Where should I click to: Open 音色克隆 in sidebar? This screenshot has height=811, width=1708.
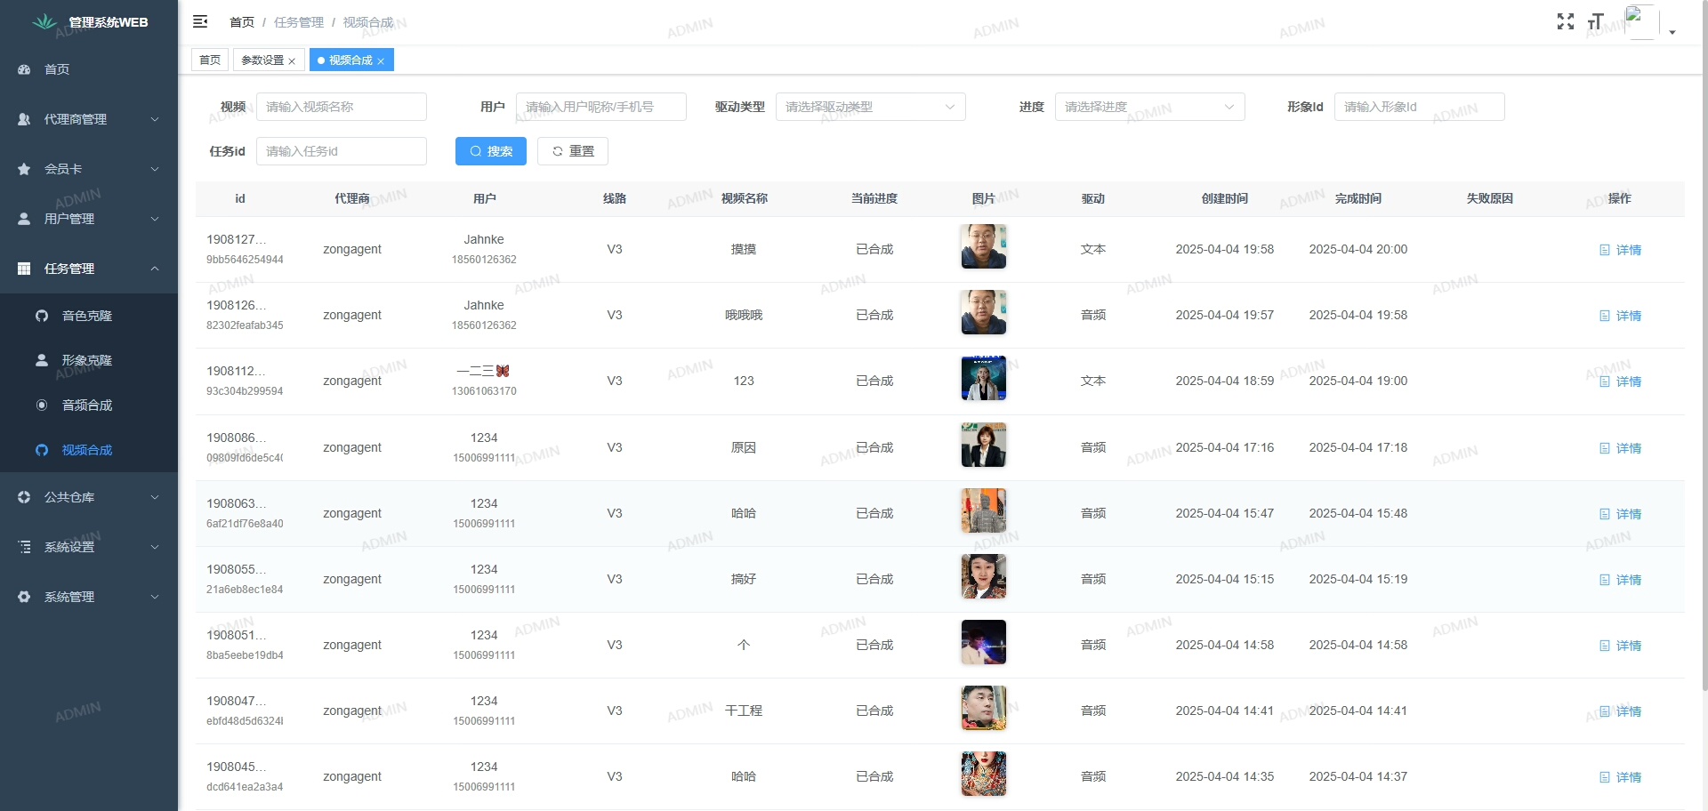click(x=86, y=316)
